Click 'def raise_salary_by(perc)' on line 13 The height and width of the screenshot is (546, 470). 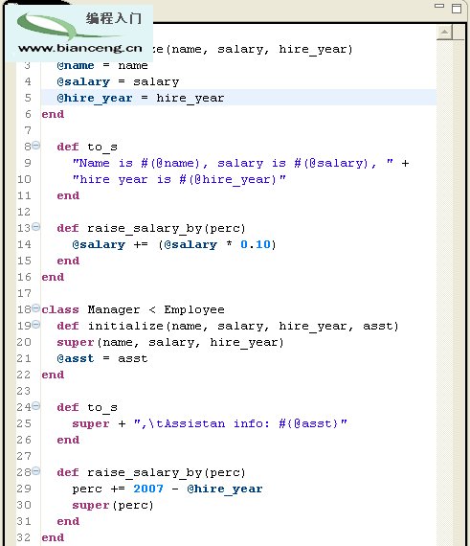point(151,228)
